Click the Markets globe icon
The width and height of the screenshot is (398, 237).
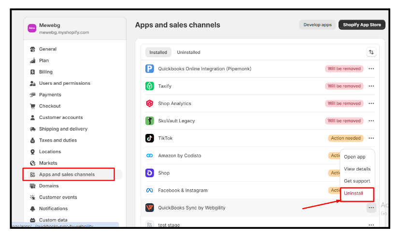pyautogui.click(x=32, y=163)
